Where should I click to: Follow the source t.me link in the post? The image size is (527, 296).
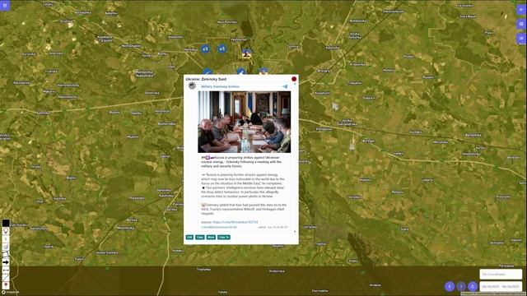pyautogui.click(x=236, y=222)
